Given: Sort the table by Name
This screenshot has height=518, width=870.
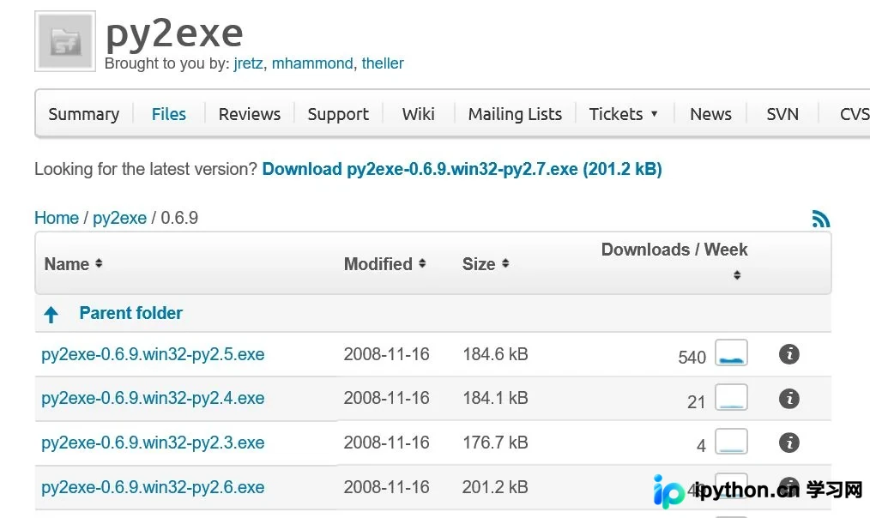Looking at the screenshot, I should [73, 264].
